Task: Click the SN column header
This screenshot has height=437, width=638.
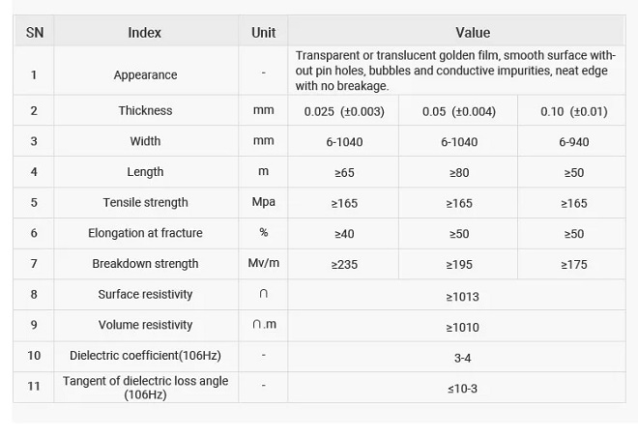Action: pyautogui.click(x=35, y=33)
